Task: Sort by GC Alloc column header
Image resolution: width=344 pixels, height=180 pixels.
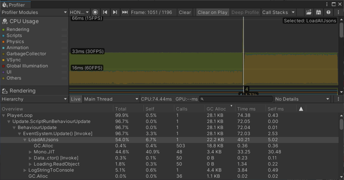Action: coord(216,109)
